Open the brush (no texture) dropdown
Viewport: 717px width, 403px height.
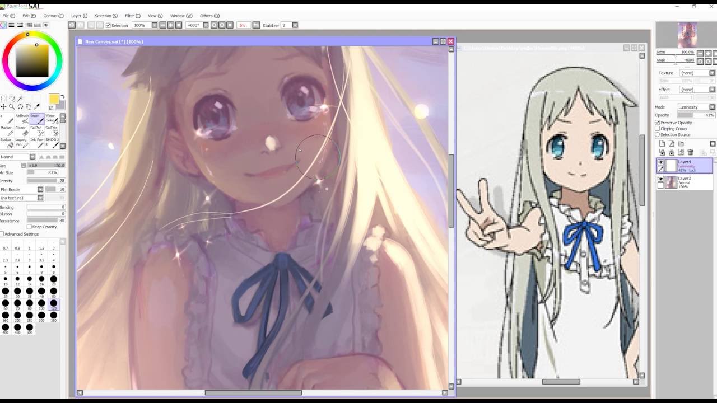[21, 198]
